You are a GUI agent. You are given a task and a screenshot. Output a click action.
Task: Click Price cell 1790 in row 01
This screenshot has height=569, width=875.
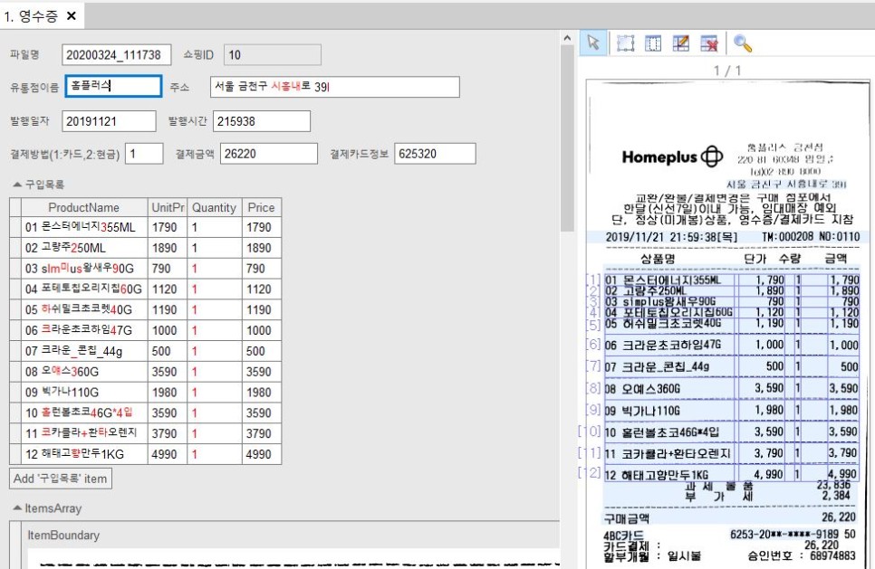[261, 227]
